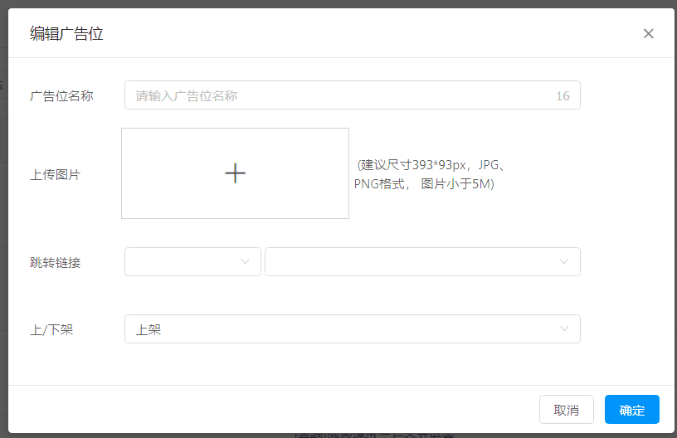
Task: Click the 跳转链接 field label
Action: coord(55,263)
